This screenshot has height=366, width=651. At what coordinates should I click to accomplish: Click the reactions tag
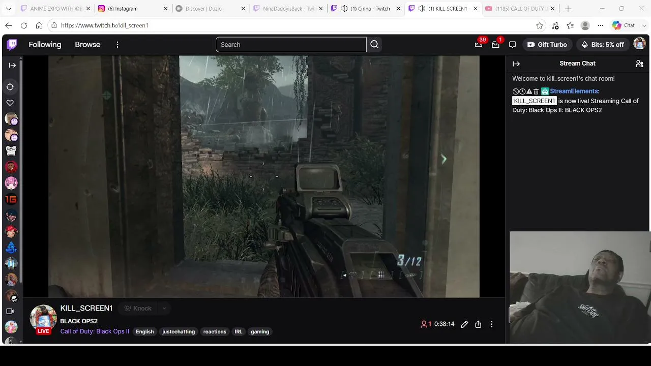pyautogui.click(x=215, y=332)
